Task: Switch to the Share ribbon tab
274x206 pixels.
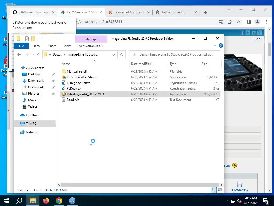Action: click(52, 46)
